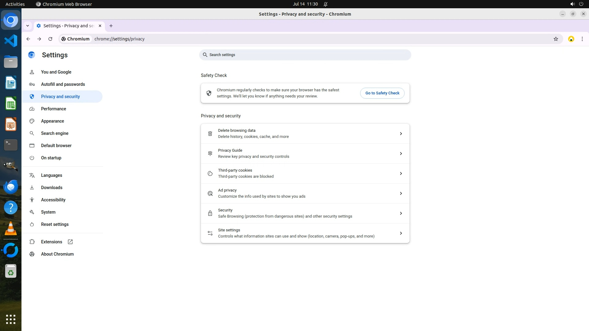Click the profile avatar icon

tap(571, 39)
